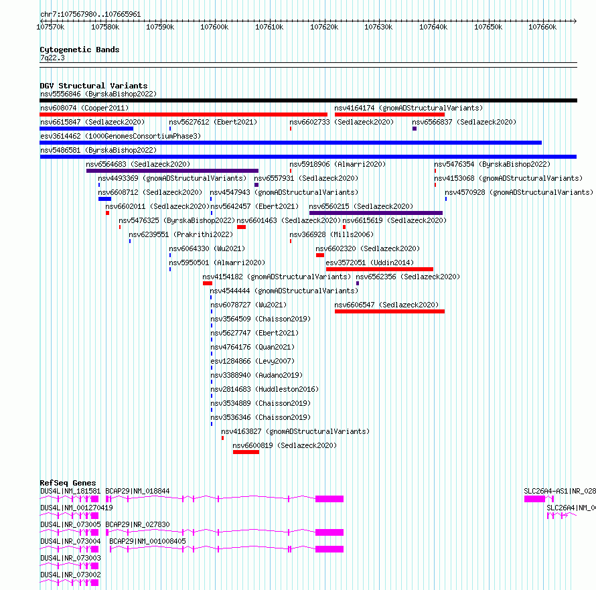Select the nsv608074 (Cooper2011) red bar
The width and height of the screenshot is (596, 590).
(x=183, y=115)
